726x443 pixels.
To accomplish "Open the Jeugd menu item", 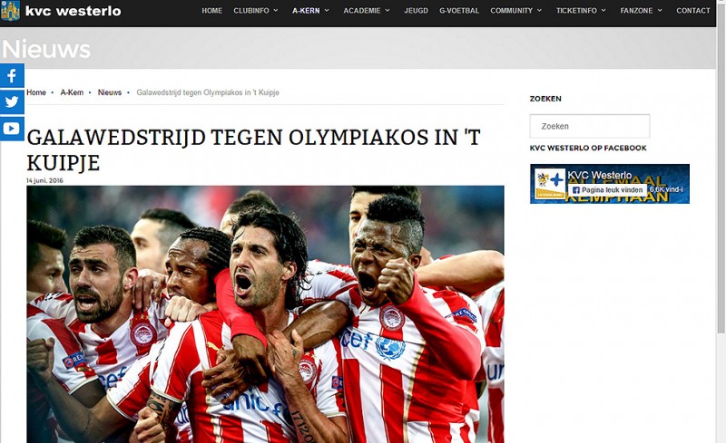I will [416, 11].
